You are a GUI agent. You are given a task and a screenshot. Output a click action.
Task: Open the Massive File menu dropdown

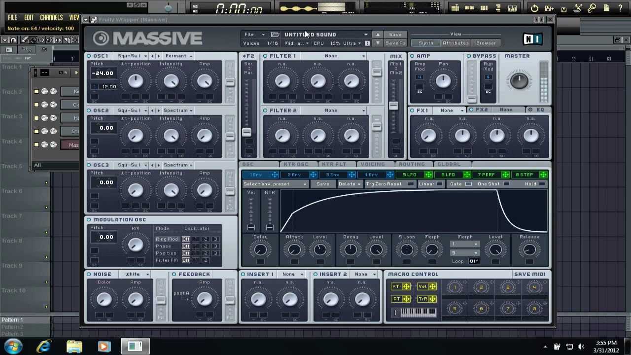click(x=254, y=35)
